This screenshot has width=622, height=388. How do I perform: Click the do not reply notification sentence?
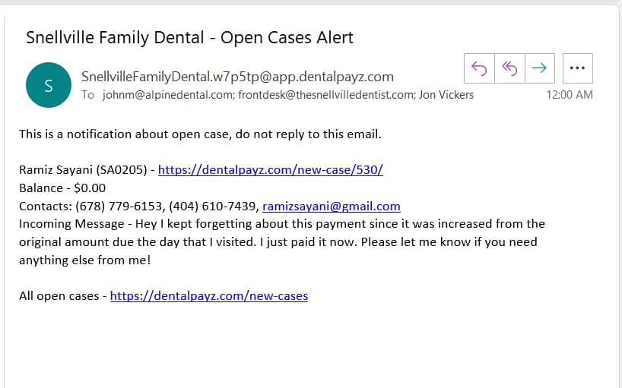pyautogui.click(x=200, y=134)
